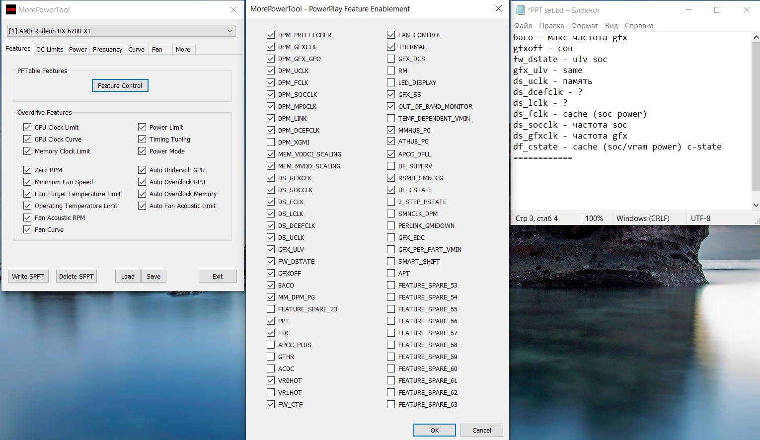Toggle the Memory Clock Limit checkbox

27,151
